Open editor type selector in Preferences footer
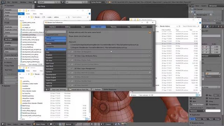Image resolution: width=224 pixels, height=126 pixels. pos(47,90)
